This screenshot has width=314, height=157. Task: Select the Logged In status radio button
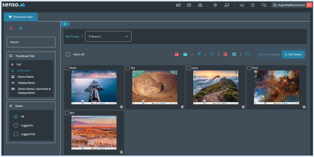click(15, 125)
